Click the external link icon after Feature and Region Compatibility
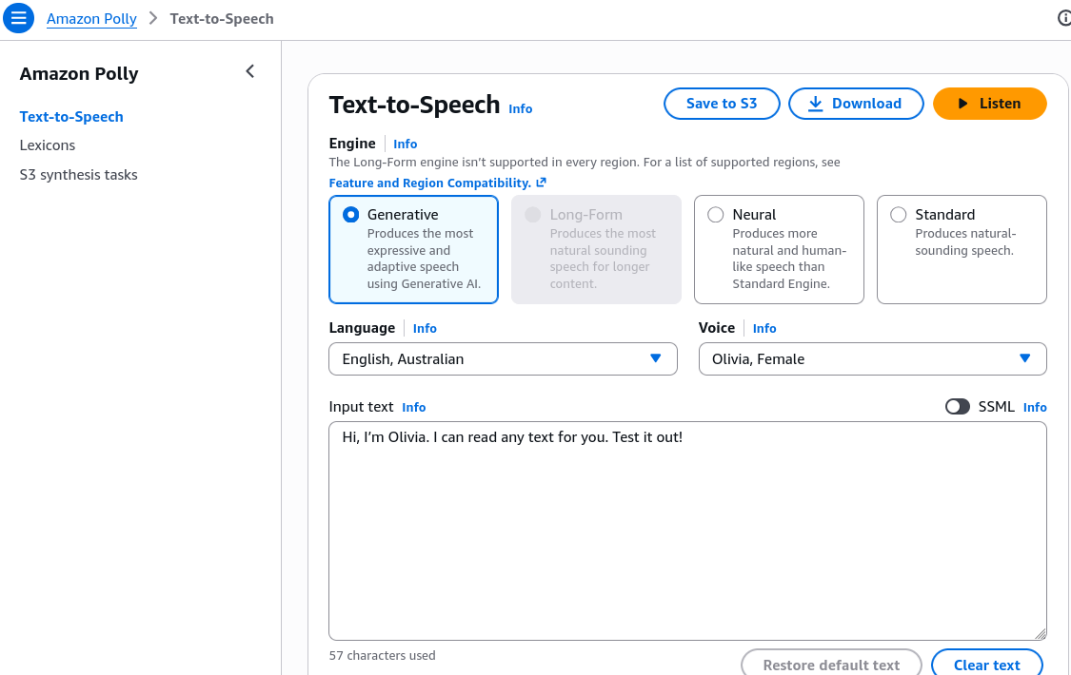 (541, 182)
